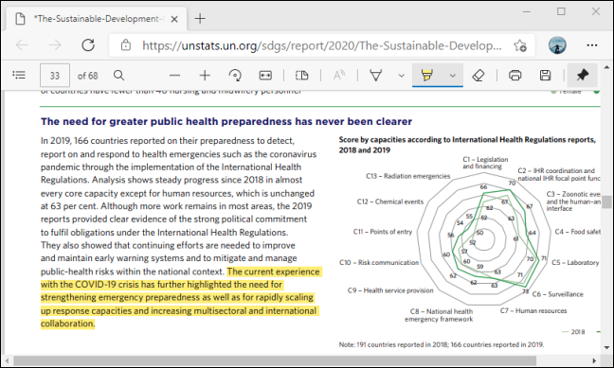Select the Erase tool
Viewport: 614px width, 368px height.
point(479,75)
